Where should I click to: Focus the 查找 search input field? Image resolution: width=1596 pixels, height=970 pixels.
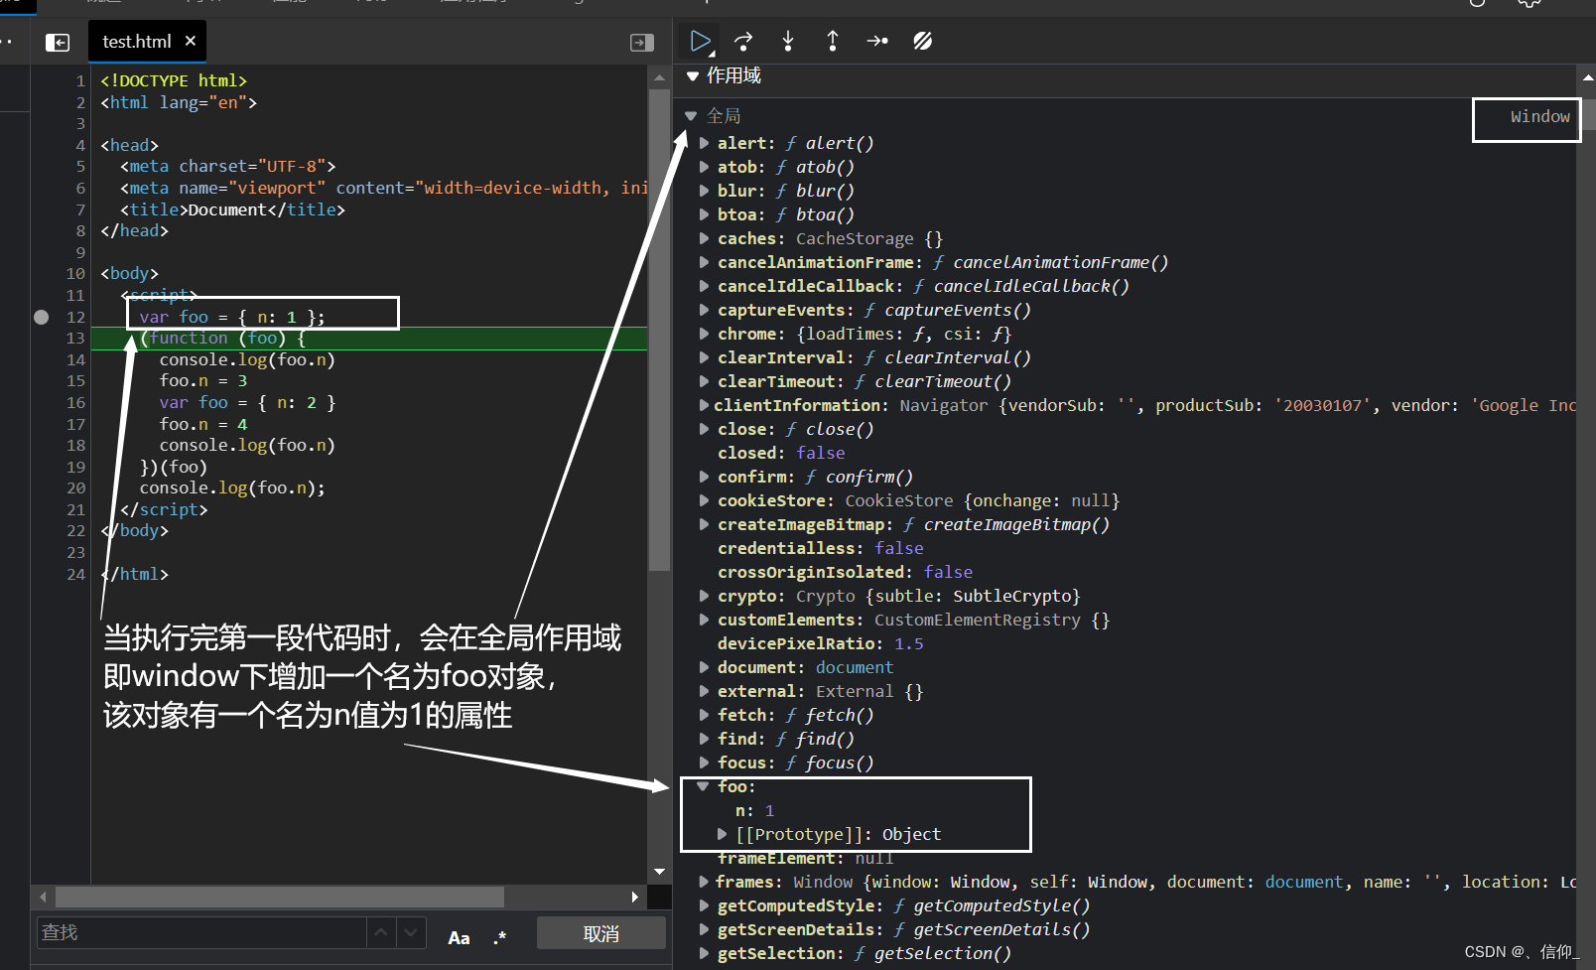coord(201,932)
